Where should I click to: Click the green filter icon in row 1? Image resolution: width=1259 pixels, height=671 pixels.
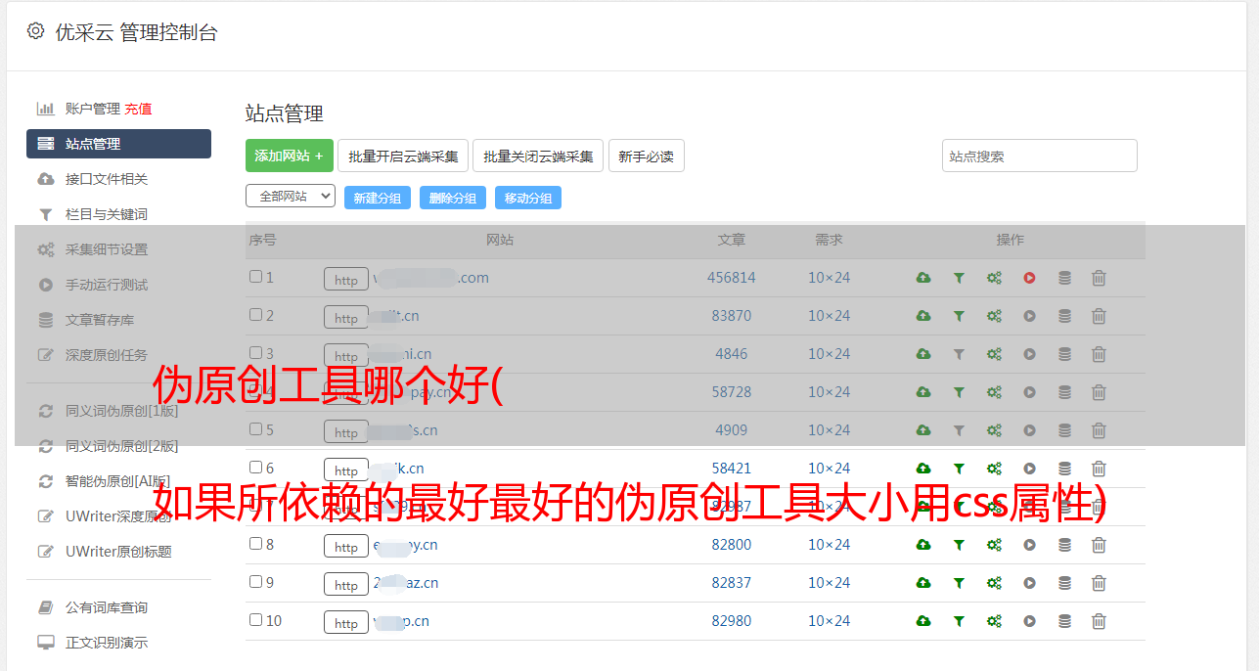pos(959,278)
